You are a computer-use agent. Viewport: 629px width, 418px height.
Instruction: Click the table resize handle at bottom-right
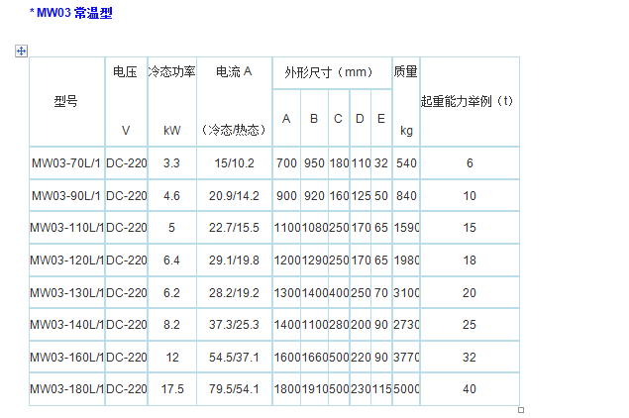[521, 409]
